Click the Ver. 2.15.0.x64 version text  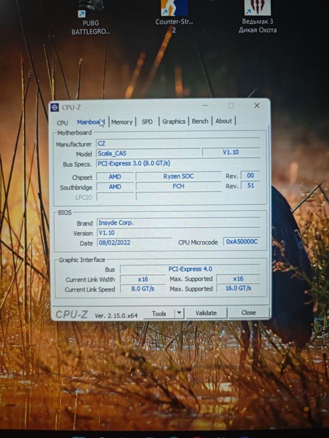(116, 316)
